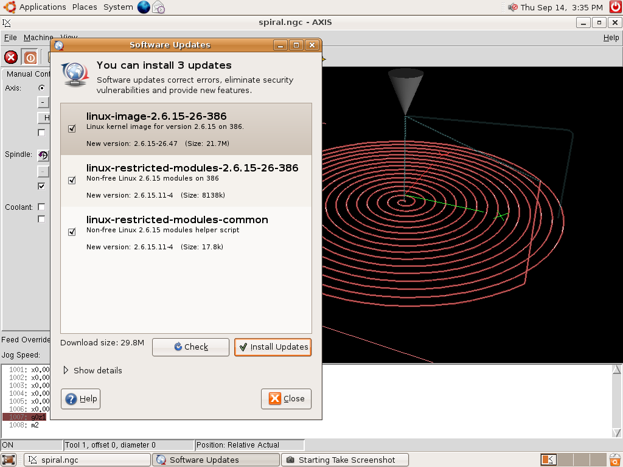Viewport: 623px width, 467px height.
Task: Open the Help menu in AXIS
Action: (611, 37)
